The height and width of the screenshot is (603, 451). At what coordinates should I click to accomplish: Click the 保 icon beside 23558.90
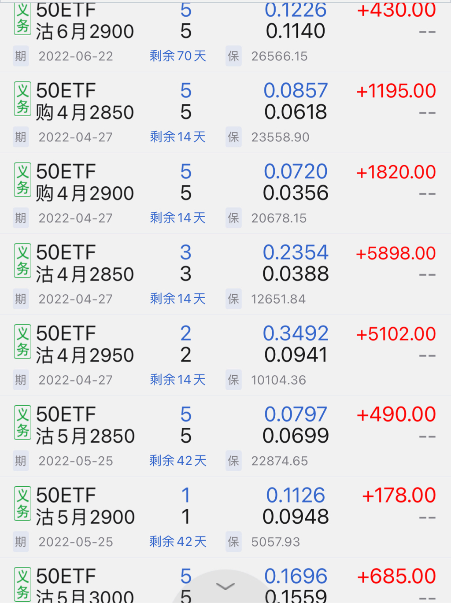pos(233,137)
